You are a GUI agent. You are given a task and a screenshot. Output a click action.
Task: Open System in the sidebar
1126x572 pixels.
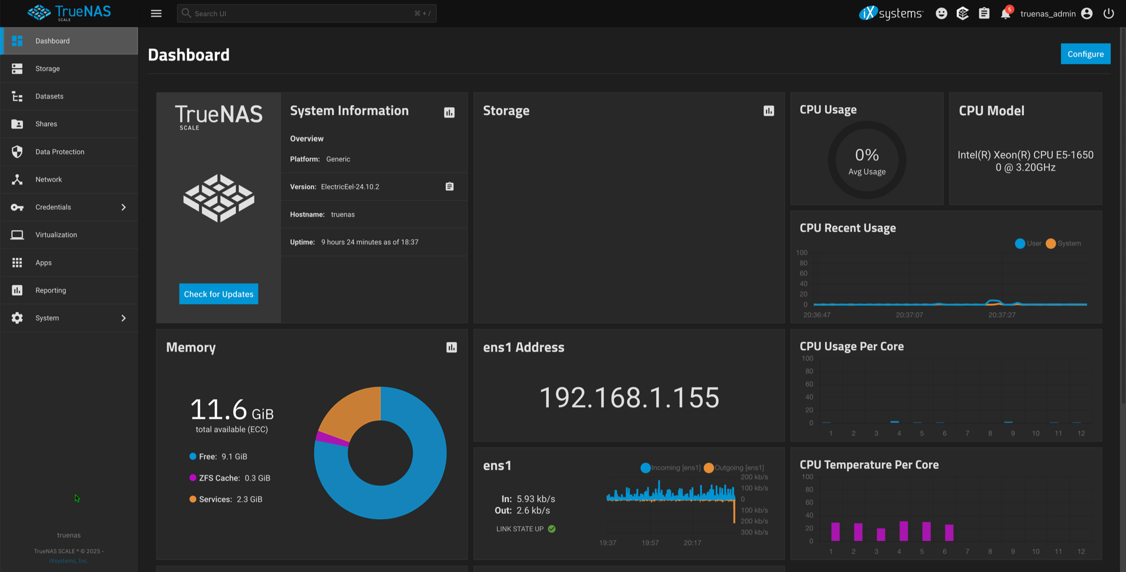[x=69, y=318]
